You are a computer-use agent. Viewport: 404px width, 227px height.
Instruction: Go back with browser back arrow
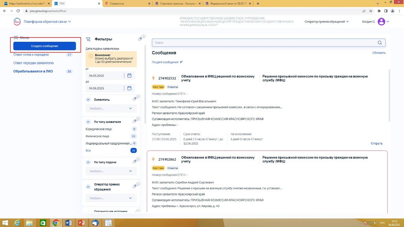[4, 11]
